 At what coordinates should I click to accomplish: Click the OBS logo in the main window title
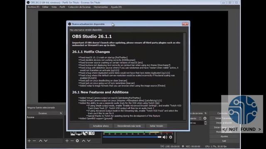click(28, 2)
